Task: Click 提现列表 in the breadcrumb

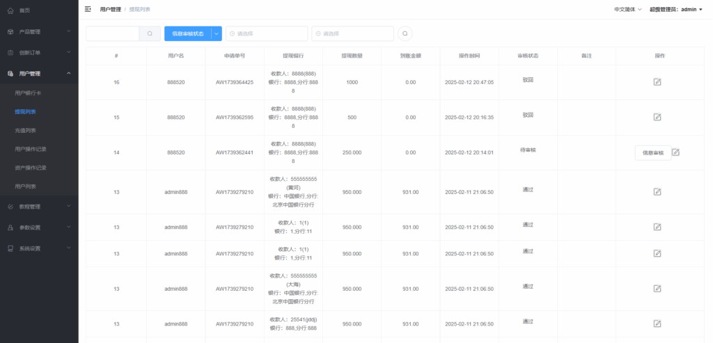Action: (x=139, y=9)
